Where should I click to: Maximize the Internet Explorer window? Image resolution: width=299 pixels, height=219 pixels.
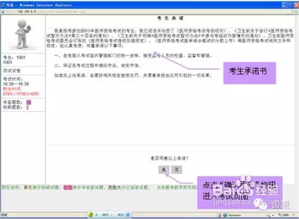point(290,5)
